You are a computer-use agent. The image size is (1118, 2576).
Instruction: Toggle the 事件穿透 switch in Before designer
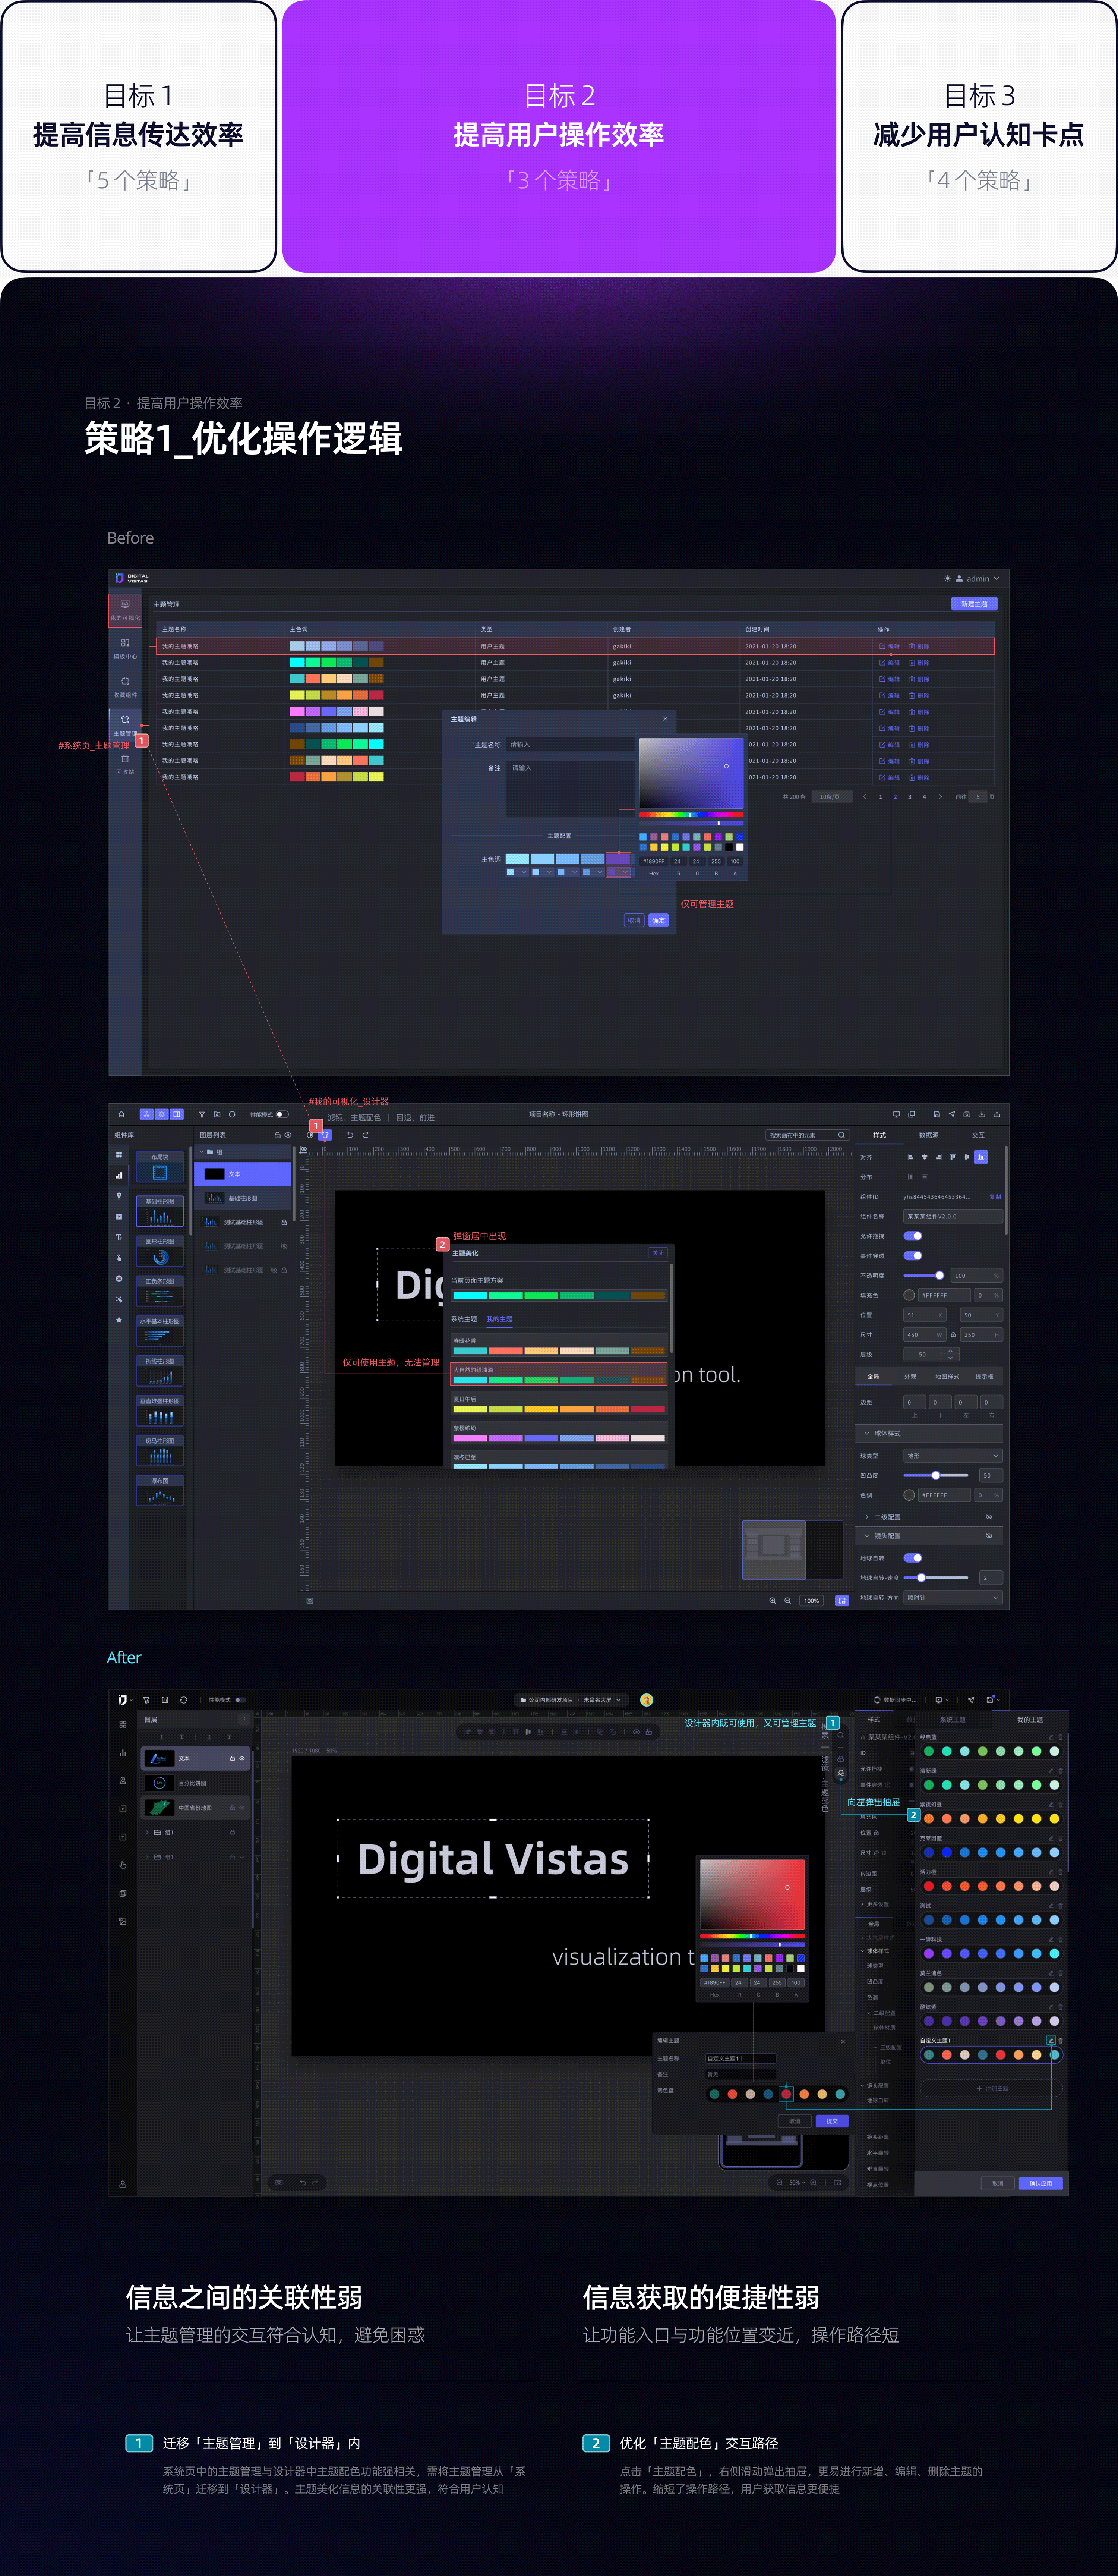(913, 1256)
